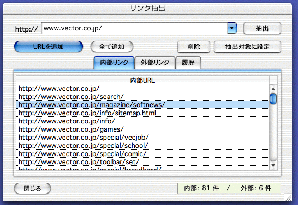Click 抽出対象に設定 button
This screenshot has width=298, height=205.
[x=247, y=47]
